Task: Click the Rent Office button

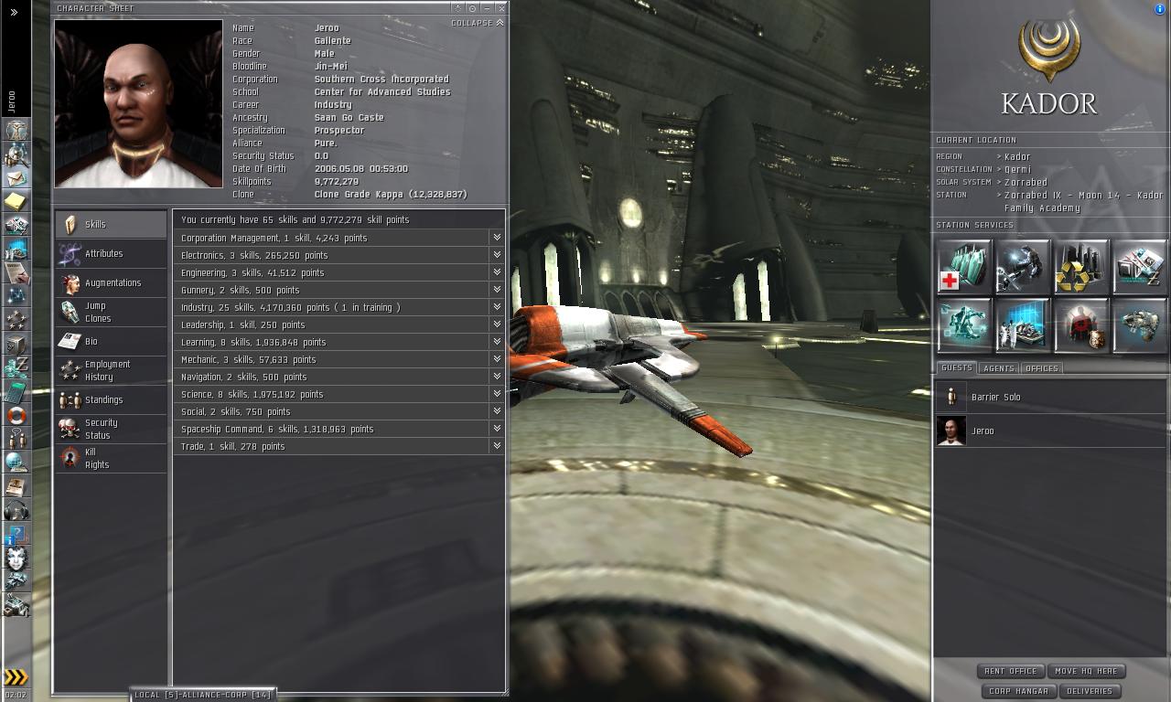Action: point(1010,671)
